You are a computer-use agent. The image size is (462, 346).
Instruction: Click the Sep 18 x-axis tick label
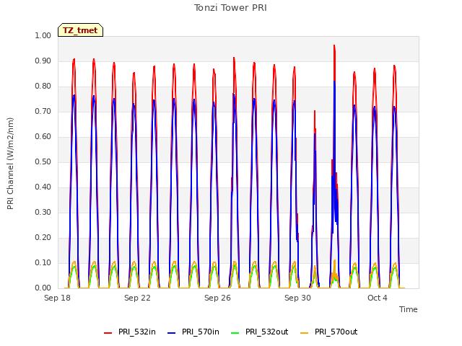[x=58, y=298]
